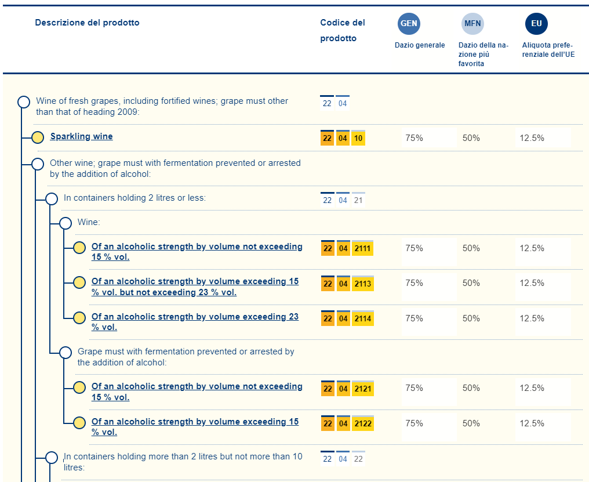Open the Sparkling wine link

click(81, 137)
